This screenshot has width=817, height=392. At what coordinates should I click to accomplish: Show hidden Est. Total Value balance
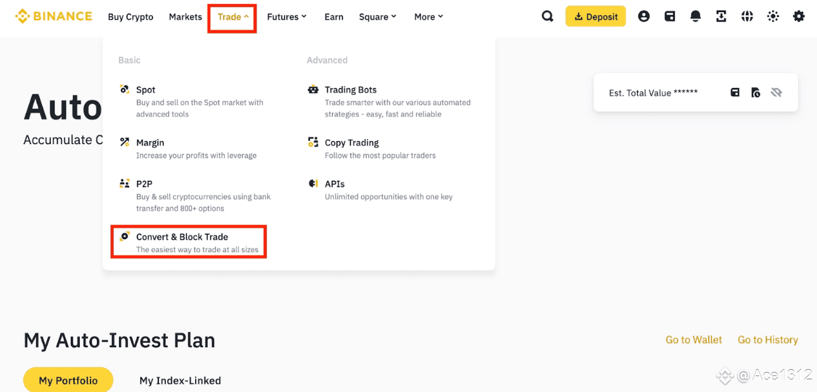point(776,92)
